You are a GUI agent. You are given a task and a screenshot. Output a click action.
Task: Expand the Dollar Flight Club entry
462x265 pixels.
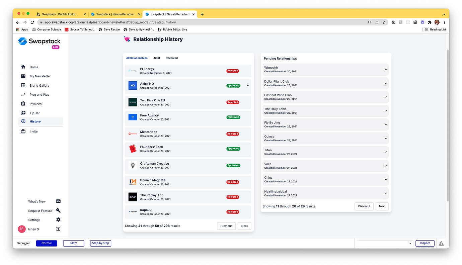click(386, 83)
